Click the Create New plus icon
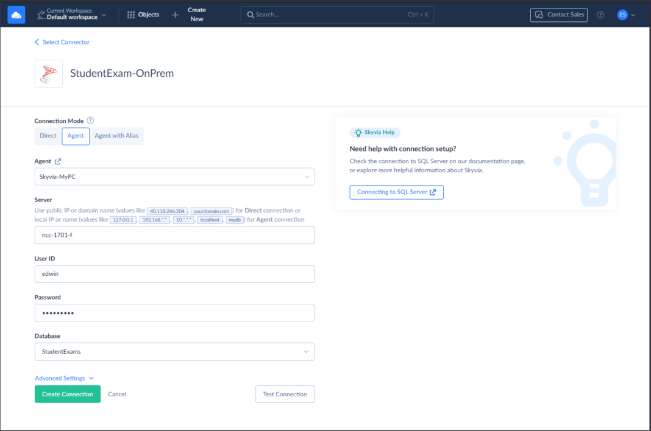This screenshot has width=651, height=431. click(174, 14)
